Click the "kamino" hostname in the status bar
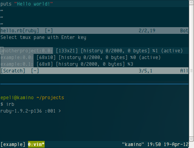 (x=133, y=144)
